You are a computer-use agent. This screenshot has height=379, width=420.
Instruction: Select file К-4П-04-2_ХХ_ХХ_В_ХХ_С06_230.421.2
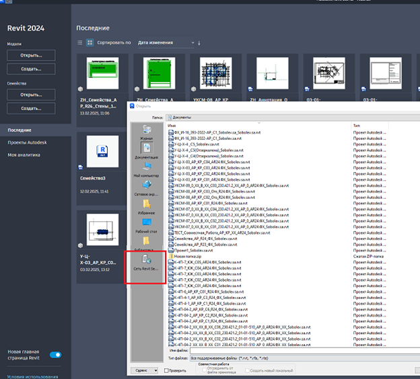click(x=242, y=327)
